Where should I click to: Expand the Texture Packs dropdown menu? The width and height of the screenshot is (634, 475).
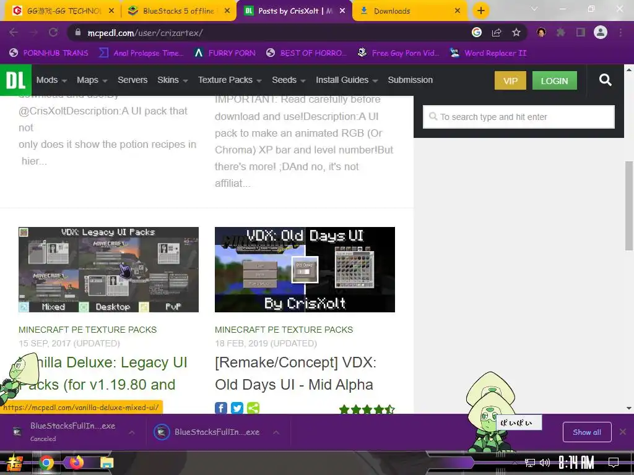click(x=230, y=80)
